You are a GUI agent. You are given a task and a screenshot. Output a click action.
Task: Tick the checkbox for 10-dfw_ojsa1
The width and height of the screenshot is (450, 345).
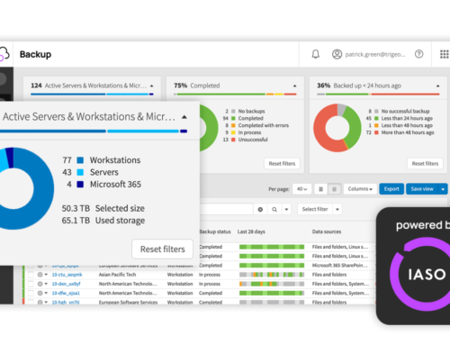(x=31, y=293)
